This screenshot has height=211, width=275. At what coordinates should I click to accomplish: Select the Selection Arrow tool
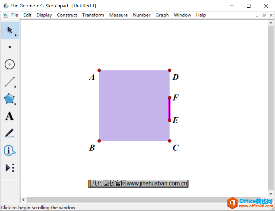10,30
